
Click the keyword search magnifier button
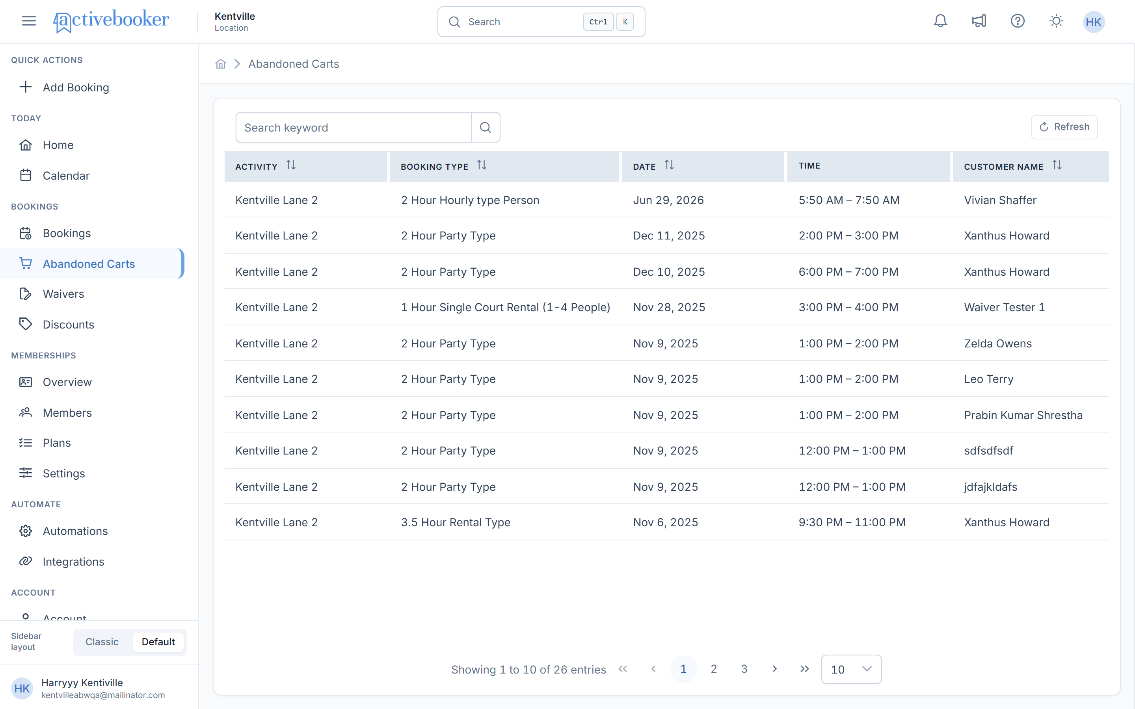coord(486,127)
